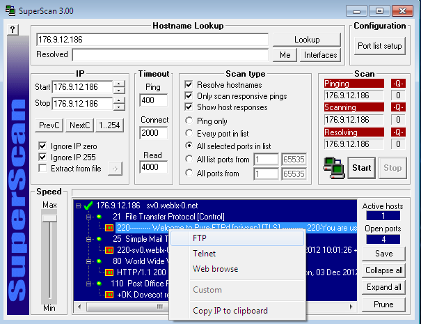Toggle Show host responses checkbox

click(x=189, y=107)
